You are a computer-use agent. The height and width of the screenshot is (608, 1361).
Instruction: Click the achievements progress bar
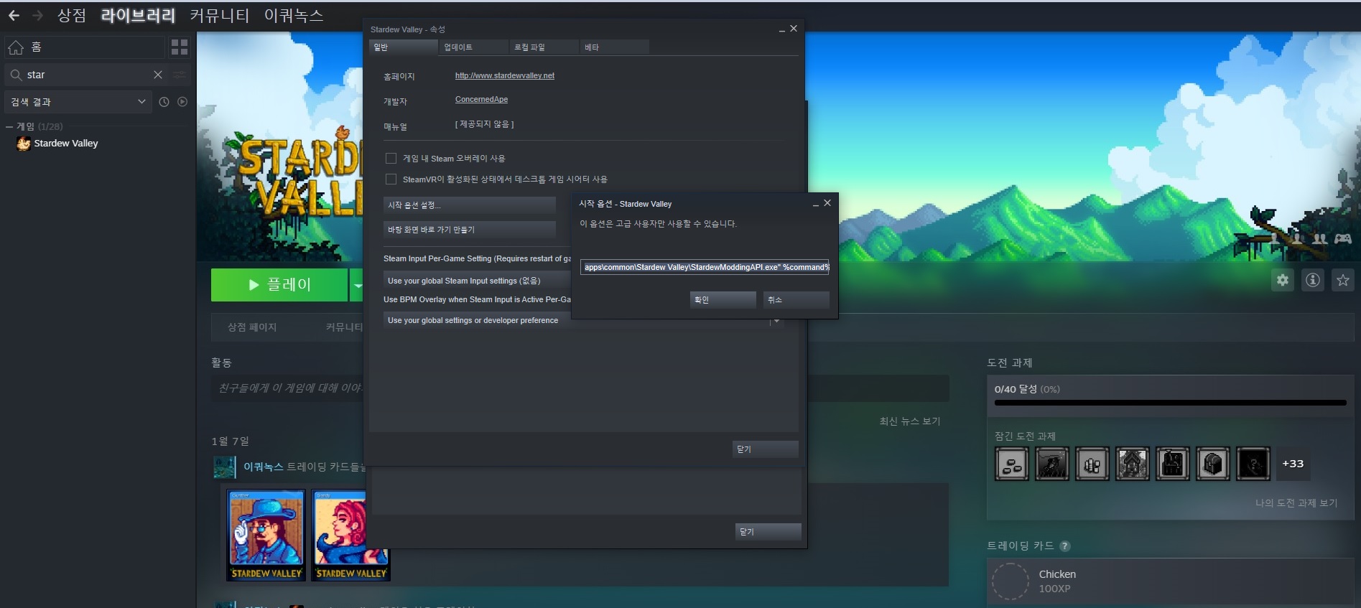(x=1170, y=403)
